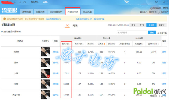Click the blue 搜索 button

point(152,32)
